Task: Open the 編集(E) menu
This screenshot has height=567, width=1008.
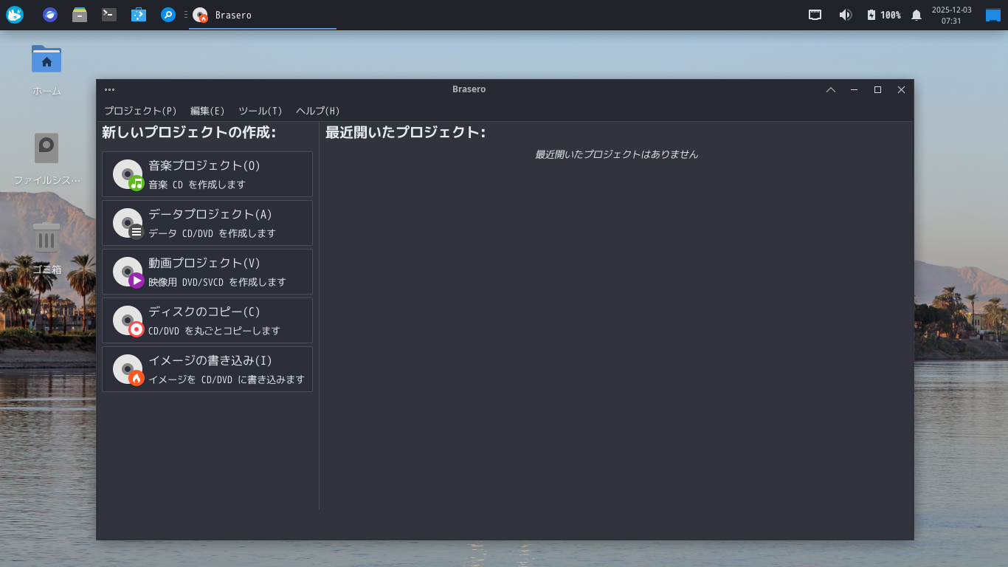Action: pyautogui.click(x=207, y=111)
